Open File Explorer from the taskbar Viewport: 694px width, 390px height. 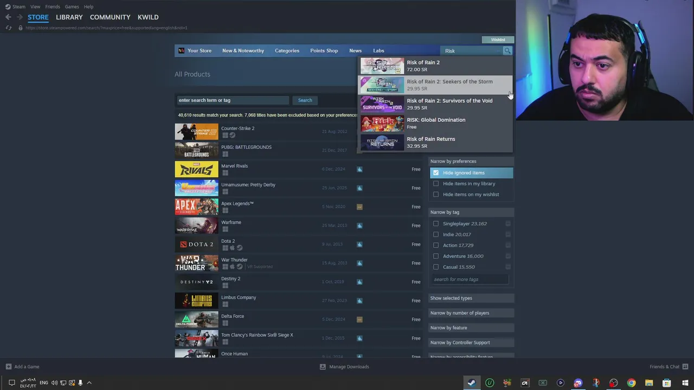click(649, 383)
